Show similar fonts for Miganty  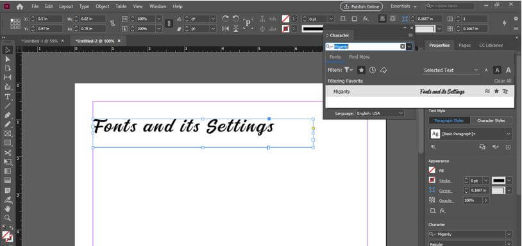coord(487,91)
